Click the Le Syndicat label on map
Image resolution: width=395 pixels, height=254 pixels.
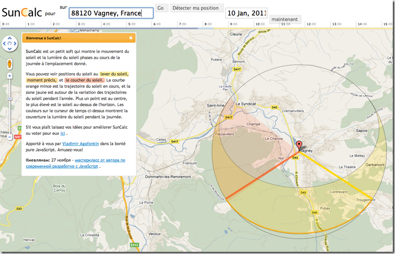(x=246, y=104)
